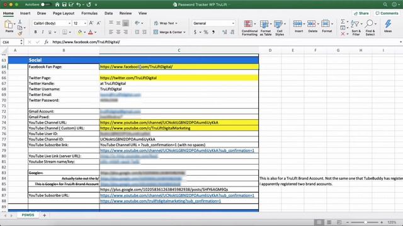Select the PSWDS sheet tab

[28, 215]
